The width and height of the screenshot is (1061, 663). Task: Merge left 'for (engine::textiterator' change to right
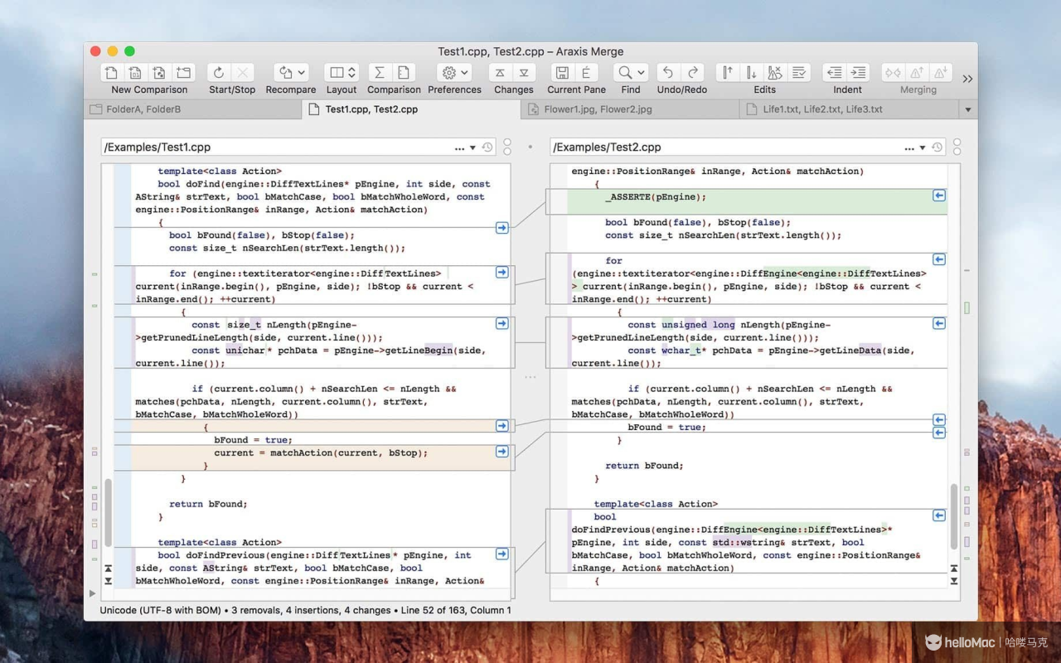click(502, 272)
